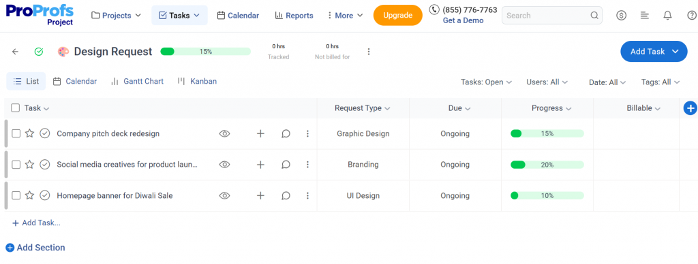Open the Task column header dropdown

(37, 108)
